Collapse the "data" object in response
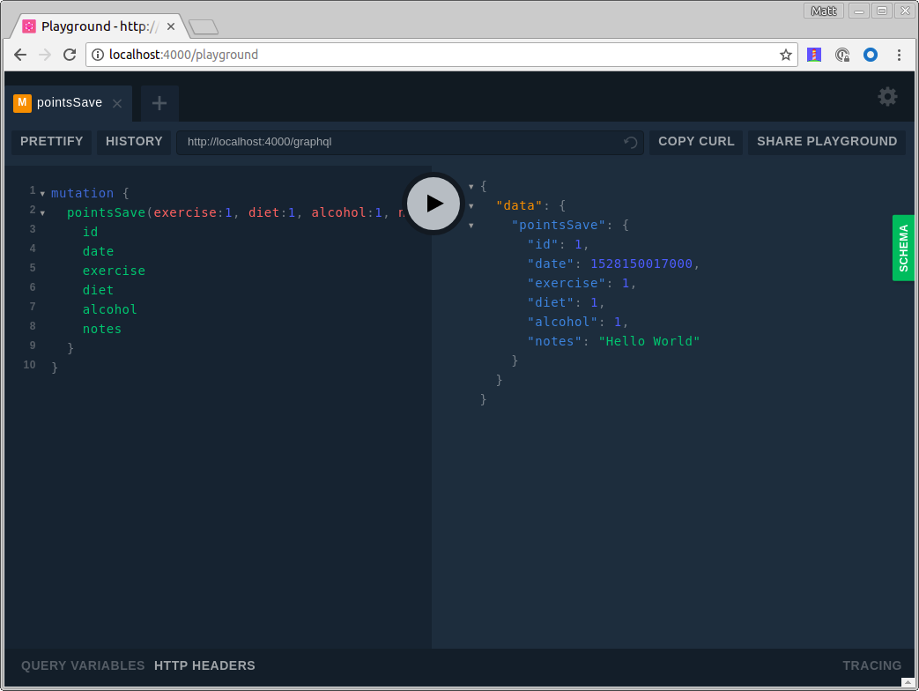The width and height of the screenshot is (919, 691). (x=471, y=205)
